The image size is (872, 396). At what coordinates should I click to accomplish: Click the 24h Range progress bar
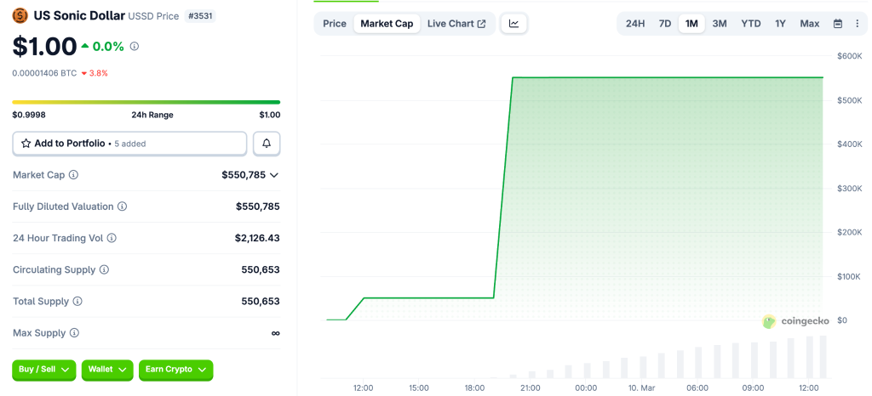tap(146, 103)
